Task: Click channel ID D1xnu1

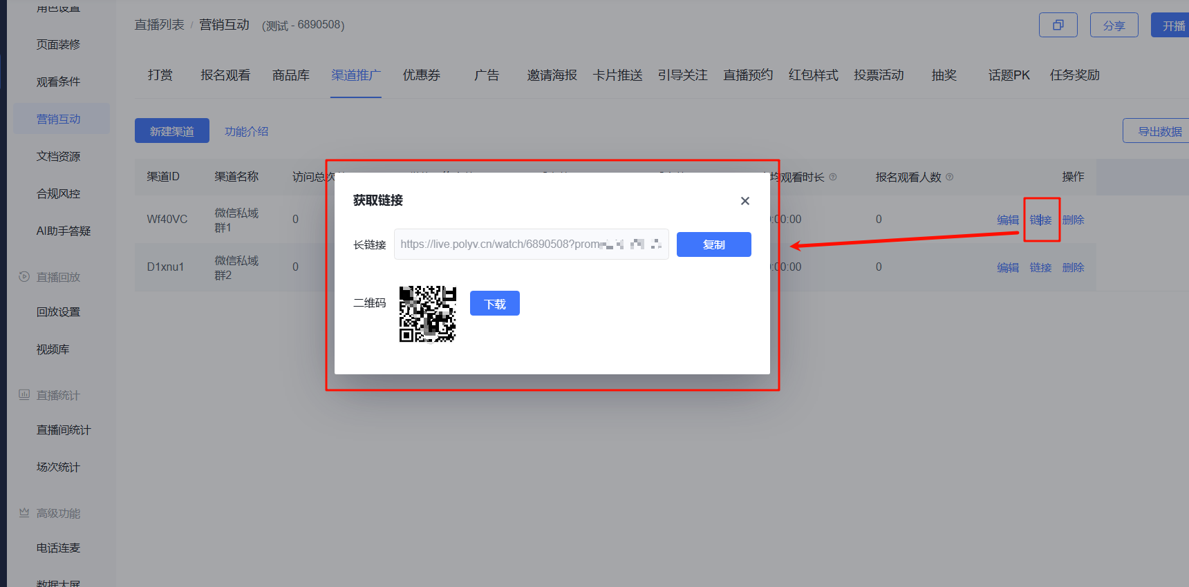Action: [x=165, y=267]
